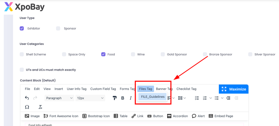279x126 pixels.
Task: Click the clear formatting icon
Action: [40, 107]
